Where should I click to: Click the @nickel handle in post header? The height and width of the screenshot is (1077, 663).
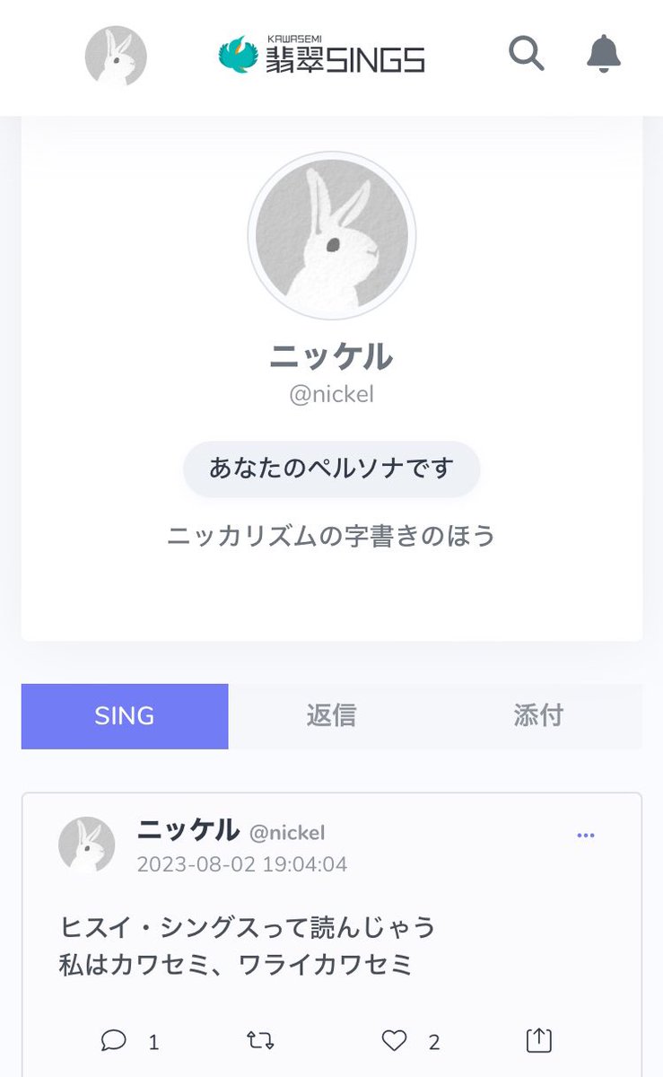(287, 833)
